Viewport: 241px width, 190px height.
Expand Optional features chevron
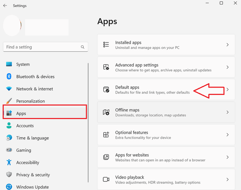click(228, 134)
